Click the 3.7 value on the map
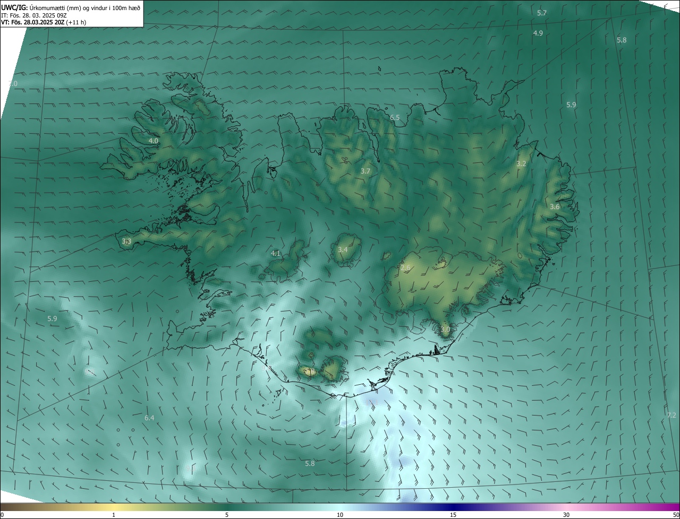 [x=365, y=171]
